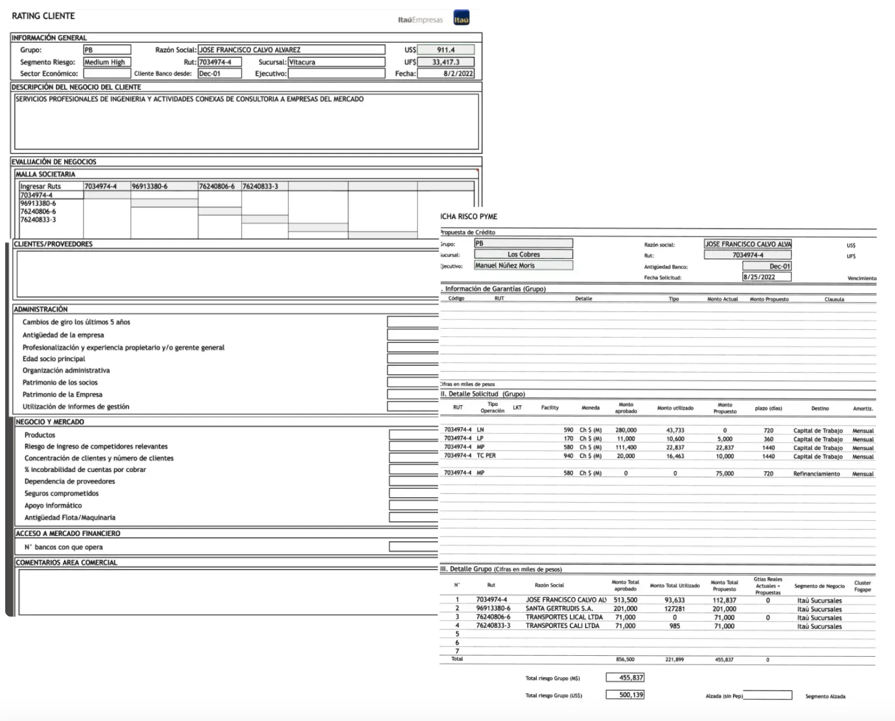Click Monto Total aprobado 513,500

coord(625,600)
